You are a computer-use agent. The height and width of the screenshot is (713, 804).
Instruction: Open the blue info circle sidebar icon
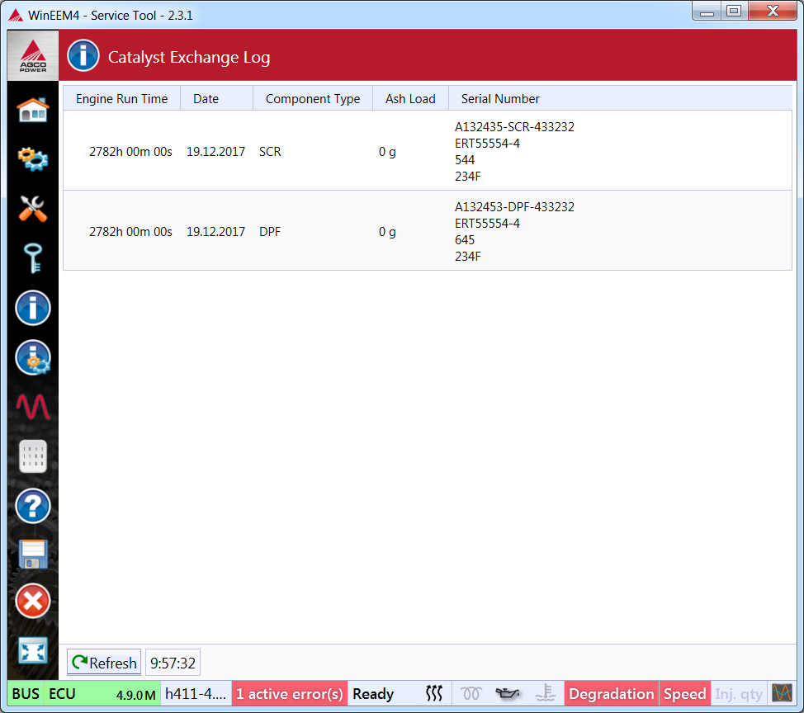33,308
